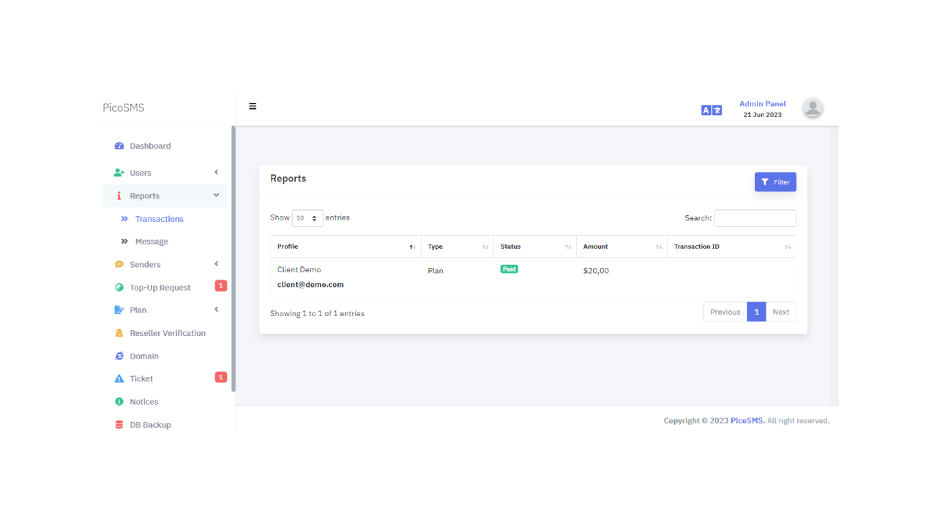Click the Filter button
The width and height of the screenshot is (937, 527).
pos(775,182)
